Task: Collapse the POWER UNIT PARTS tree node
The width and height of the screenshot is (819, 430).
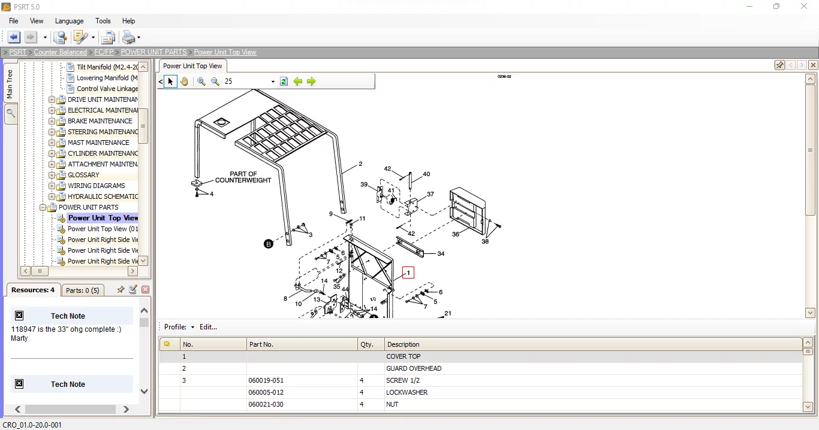Action: (x=43, y=207)
